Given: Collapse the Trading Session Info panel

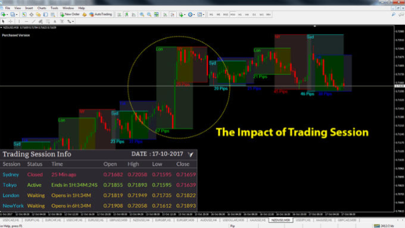Looking at the screenshot, I should [x=191, y=154].
